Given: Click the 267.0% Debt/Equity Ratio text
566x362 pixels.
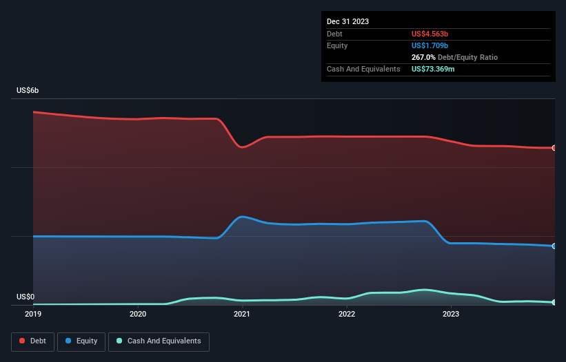Looking at the screenshot, I should tap(454, 57).
